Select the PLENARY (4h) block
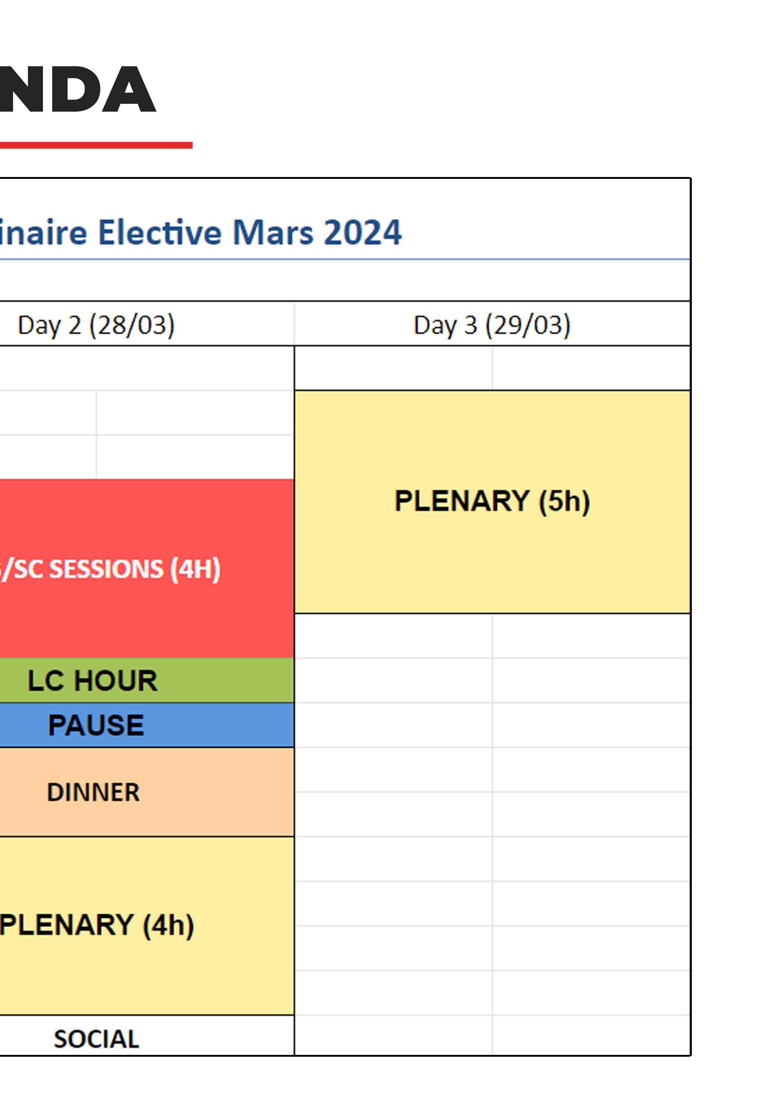This screenshot has height=1109, width=784. click(x=97, y=925)
